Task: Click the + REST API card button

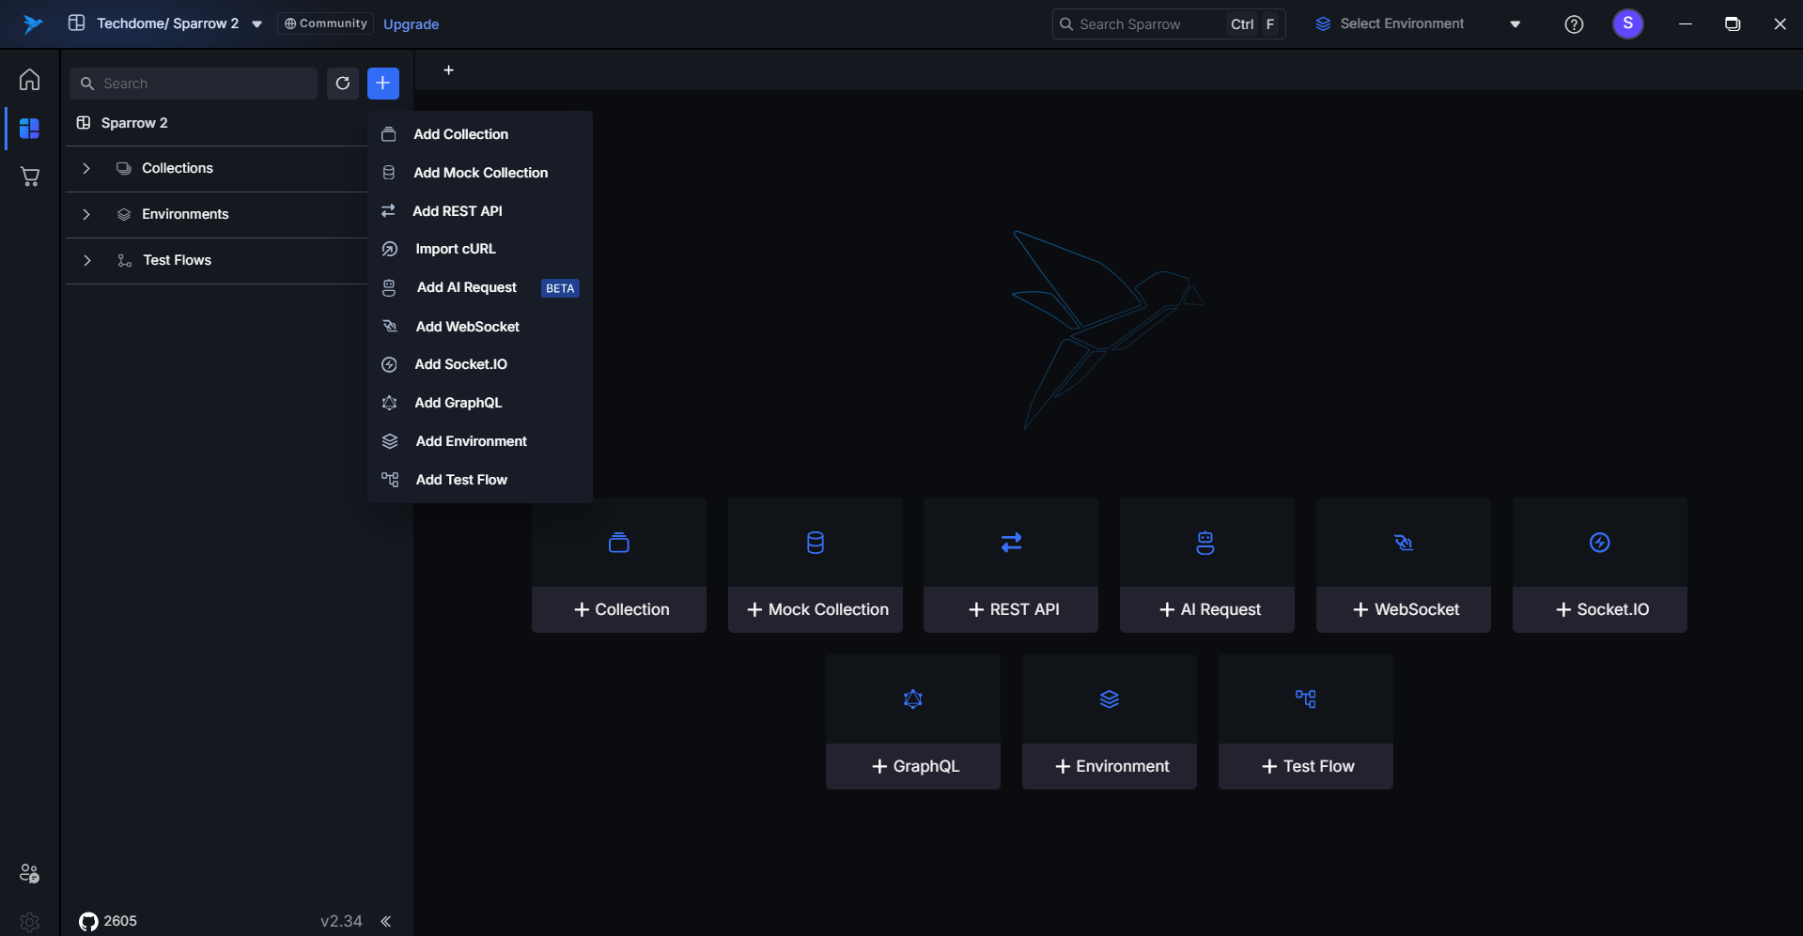Action: coord(1011,609)
